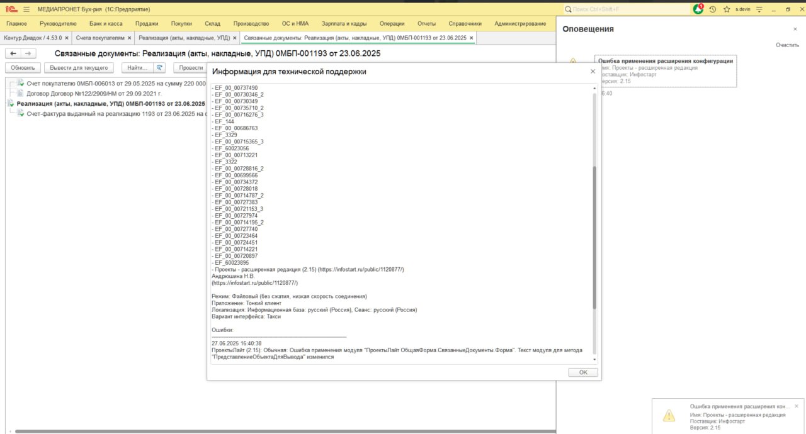The width and height of the screenshot is (806, 434).
Task: Click the Найти... button
Action: click(137, 68)
